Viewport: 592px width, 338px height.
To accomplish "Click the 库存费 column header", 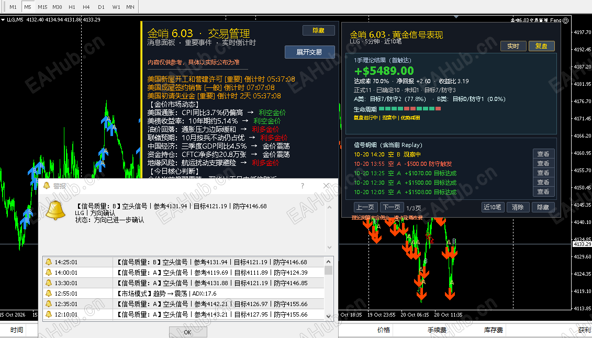I will [494, 330].
